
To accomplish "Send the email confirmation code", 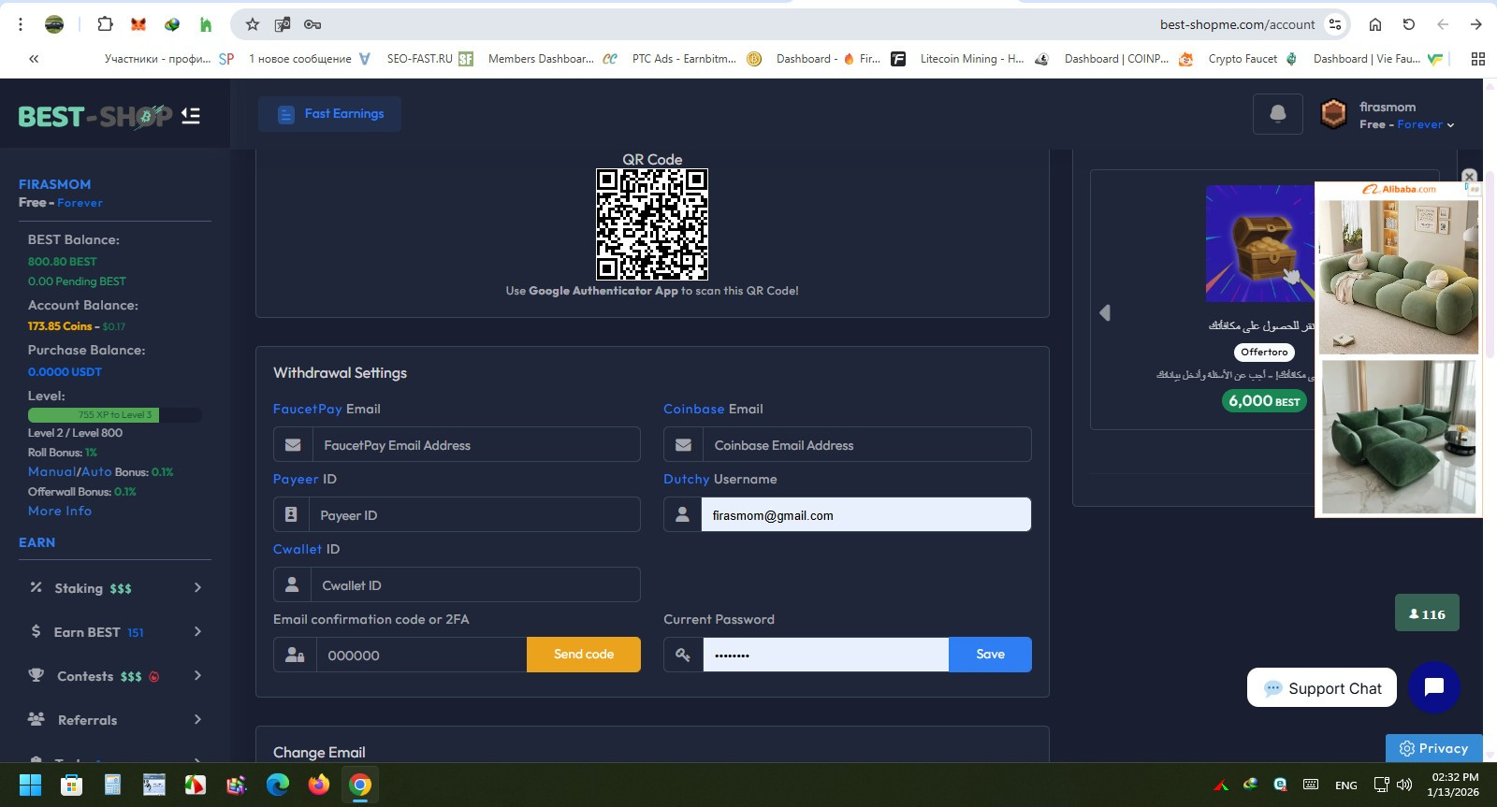I will pos(584,655).
